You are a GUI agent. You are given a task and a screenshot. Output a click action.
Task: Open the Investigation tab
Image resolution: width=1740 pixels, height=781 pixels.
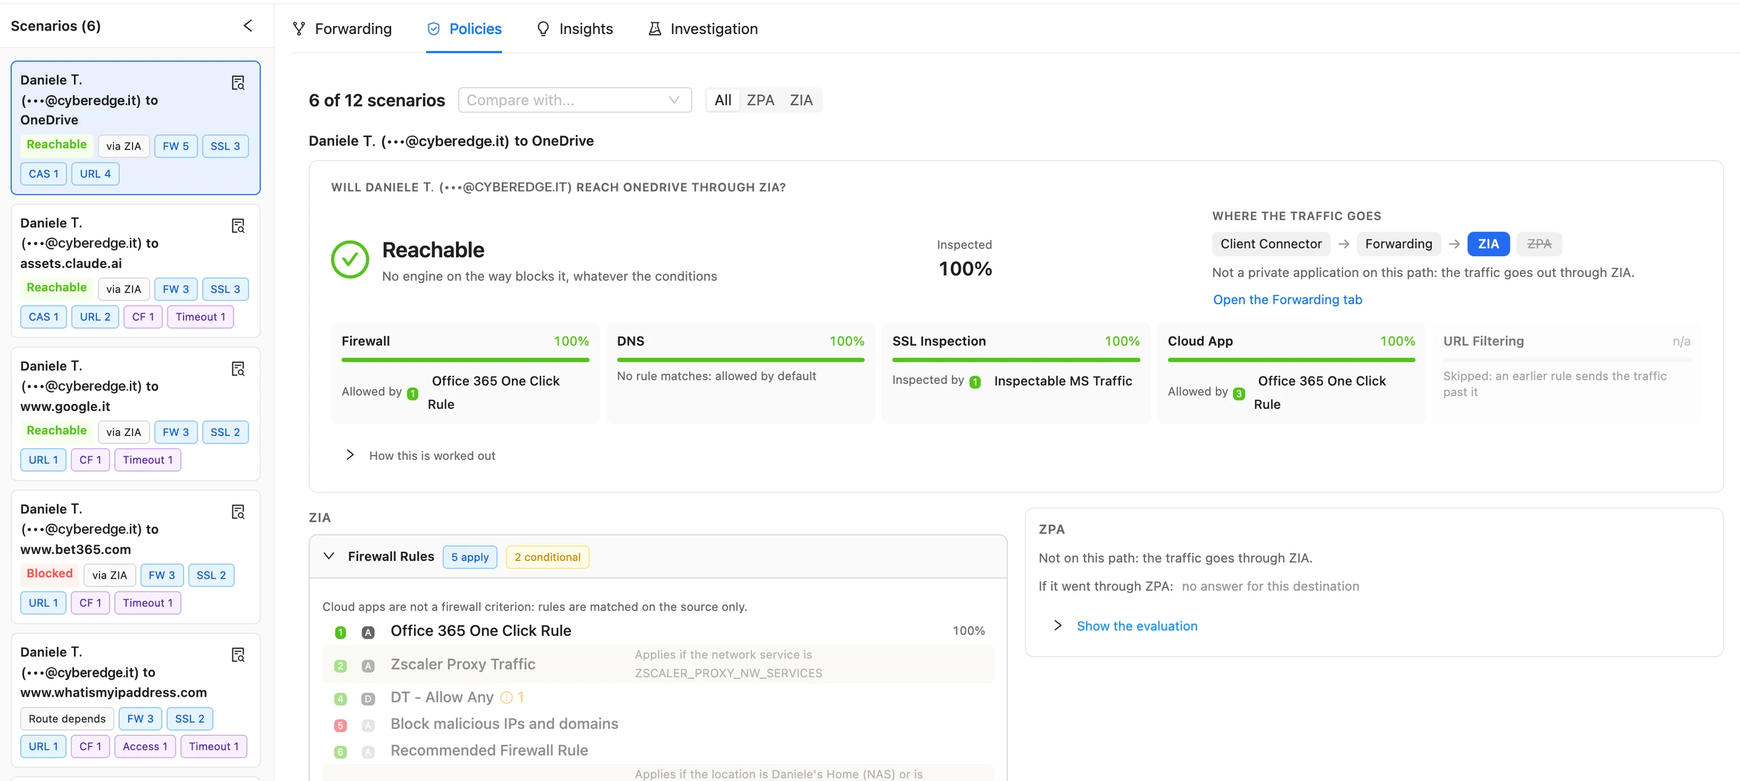pyautogui.click(x=703, y=29)
